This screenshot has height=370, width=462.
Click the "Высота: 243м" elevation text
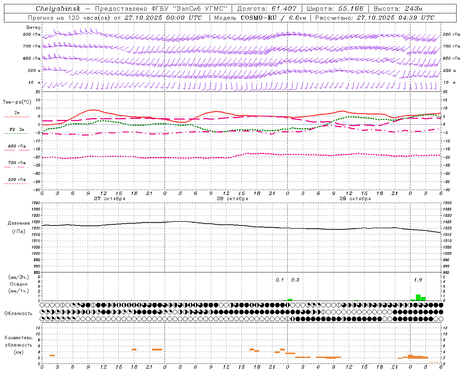pyautogui.click(x=398, y=9)
